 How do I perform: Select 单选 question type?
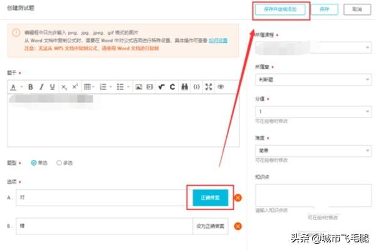point(34,162)
